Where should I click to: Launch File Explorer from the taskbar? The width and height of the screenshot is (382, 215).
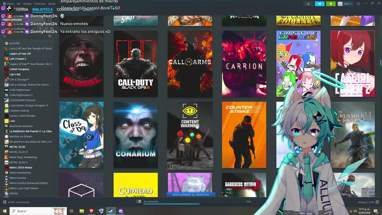tap(81, 211)
